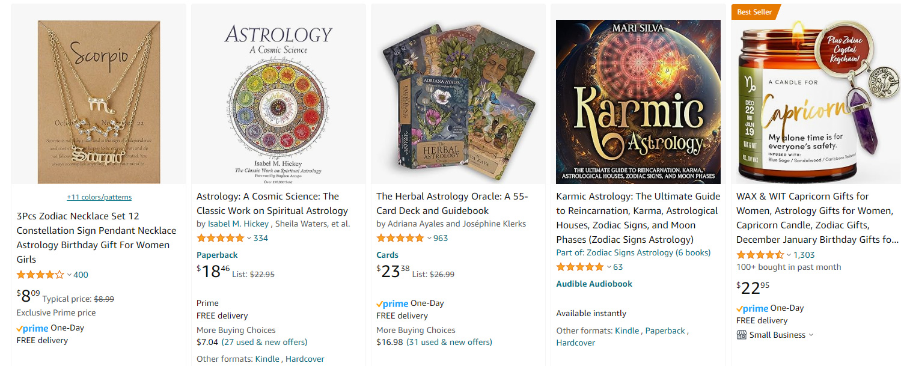Image resolution: width=901 pixels, height=366 pixels.
Task: Click the star rating on Astrology: A Cosmic Science
Action: click(220, 237)
